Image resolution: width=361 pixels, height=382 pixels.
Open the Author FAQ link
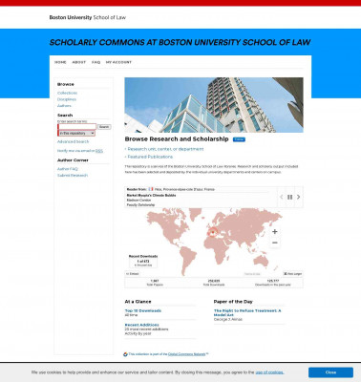pos(68,169)
